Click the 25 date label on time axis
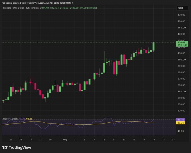This screenshot has width=191, height=153. pos(30,140)
